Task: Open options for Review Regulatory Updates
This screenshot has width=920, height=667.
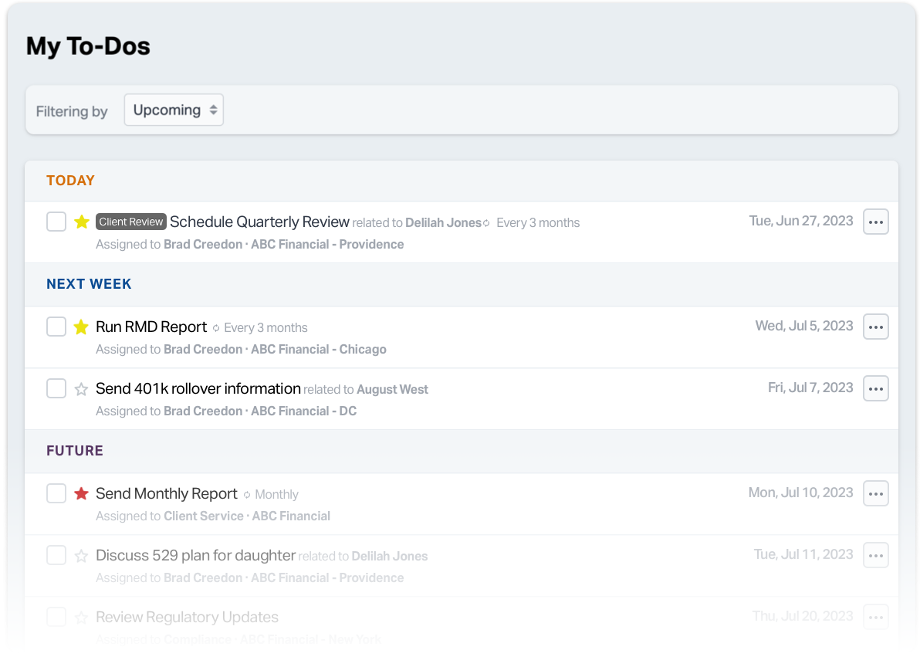Action: pyautogui.click(x=875, y=617)
